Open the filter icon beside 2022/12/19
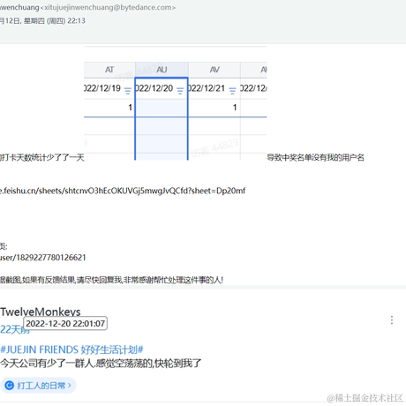 coord(128,91)
